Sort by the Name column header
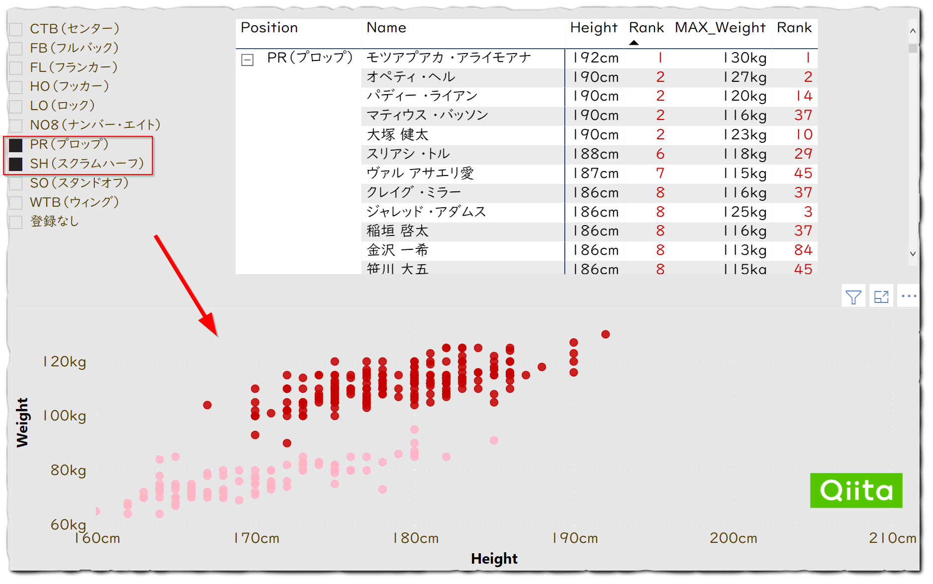Screen dimensions: 933x584 coord(386,28)
